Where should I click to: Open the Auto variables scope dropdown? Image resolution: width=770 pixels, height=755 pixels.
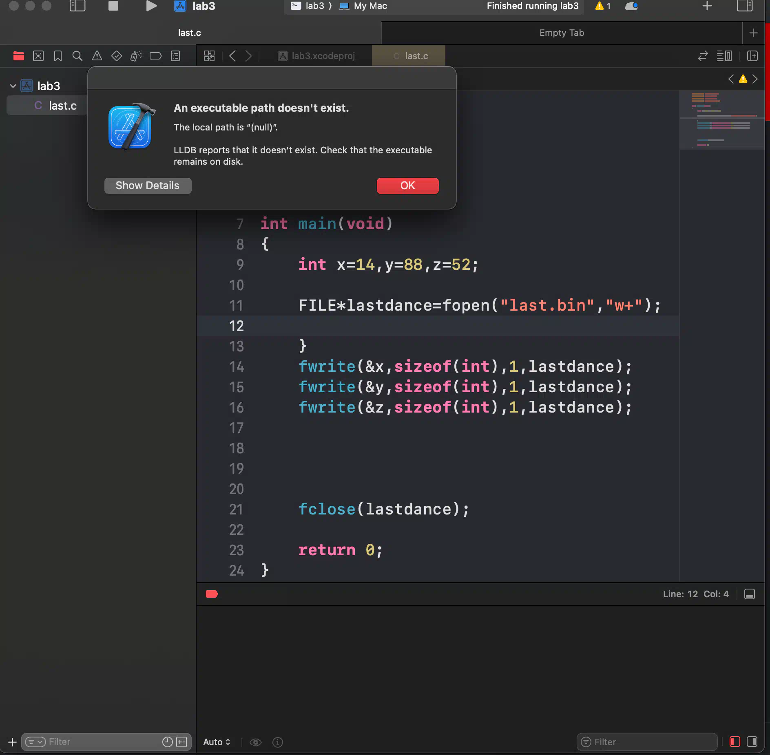[217, 742]
